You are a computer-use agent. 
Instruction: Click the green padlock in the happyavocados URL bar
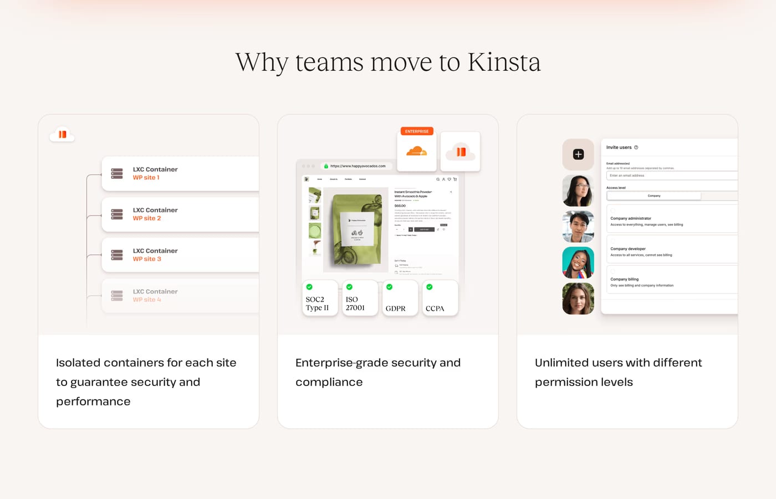tap(326, 166)
